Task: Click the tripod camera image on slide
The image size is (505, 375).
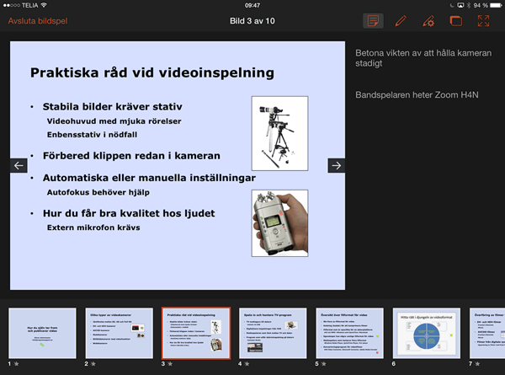Action: point(280,132)
